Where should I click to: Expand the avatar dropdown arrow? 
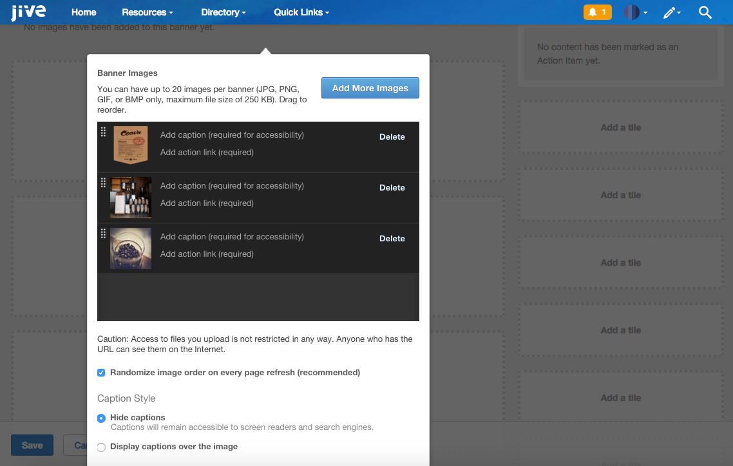click(x=644, y=12)
